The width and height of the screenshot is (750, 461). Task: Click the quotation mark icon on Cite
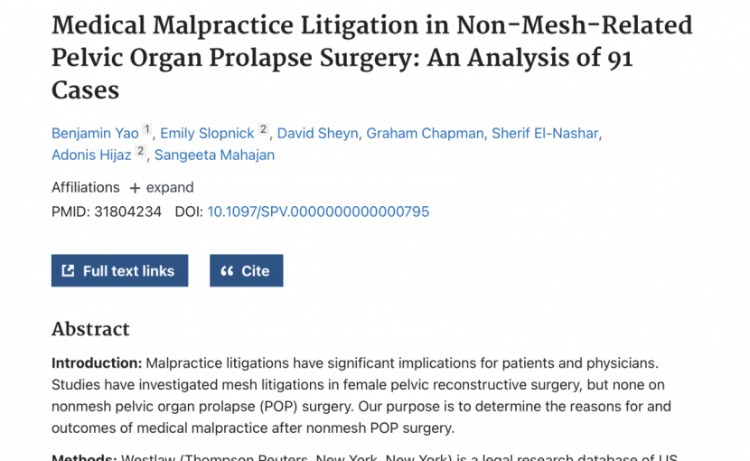(227, 271)
